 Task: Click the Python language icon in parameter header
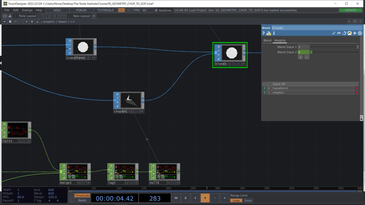(x=349, y=33)
